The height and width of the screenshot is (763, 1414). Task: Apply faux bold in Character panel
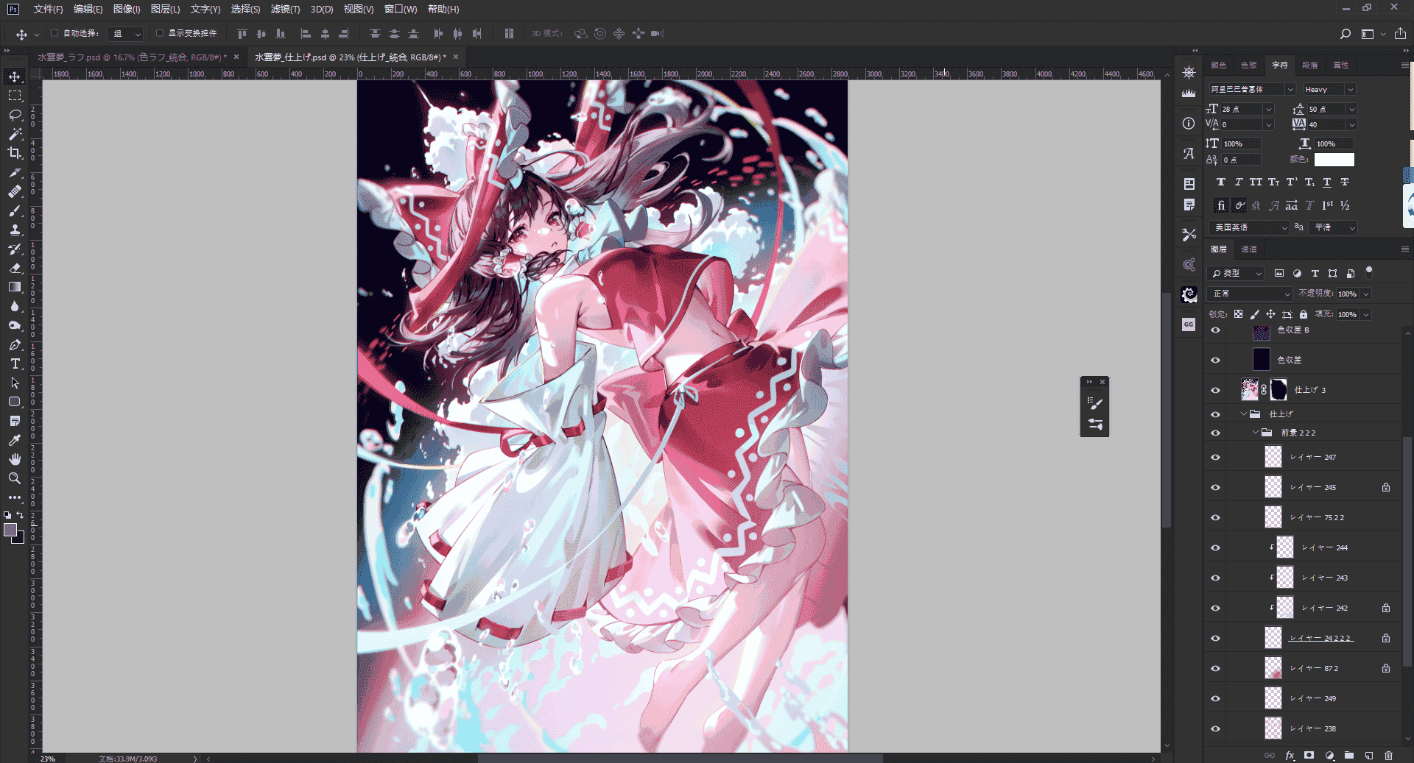click(1221, 182)
